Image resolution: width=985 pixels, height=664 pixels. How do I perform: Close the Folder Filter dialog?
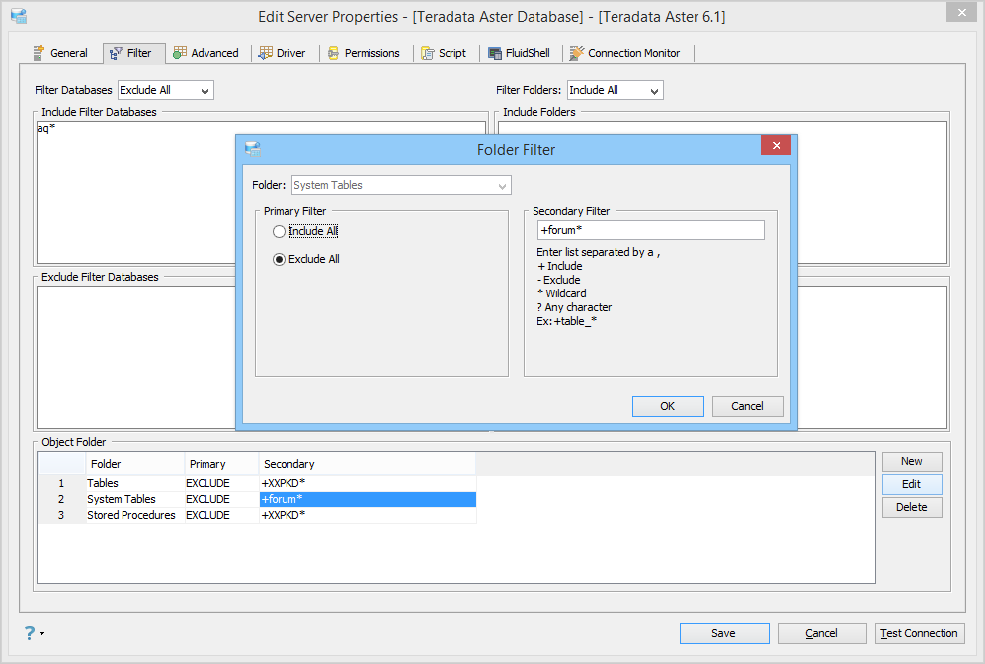(x=776, y=145)
